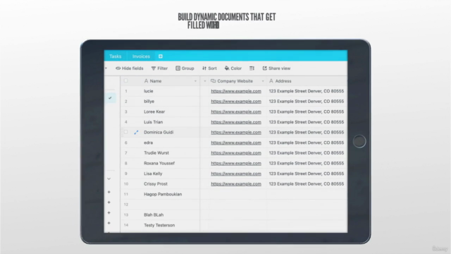
Task: Open website link in Trudie Wurst row
Action: tap(236, 153)
